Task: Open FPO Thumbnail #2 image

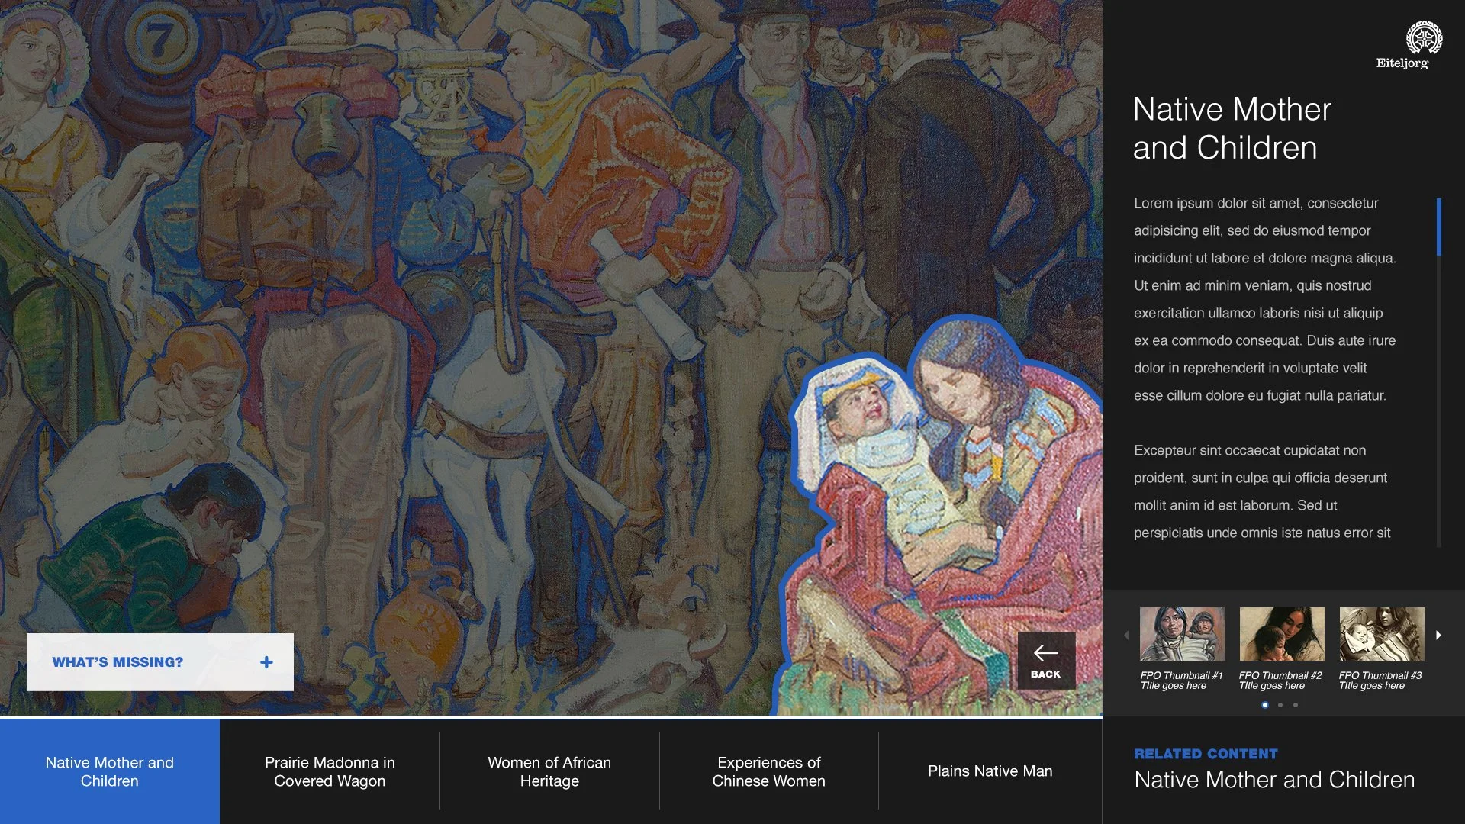Action: [1281, 634]
